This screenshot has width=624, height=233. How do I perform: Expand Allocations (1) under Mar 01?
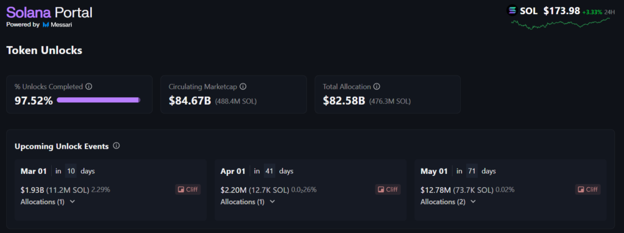tap(48, 201)
